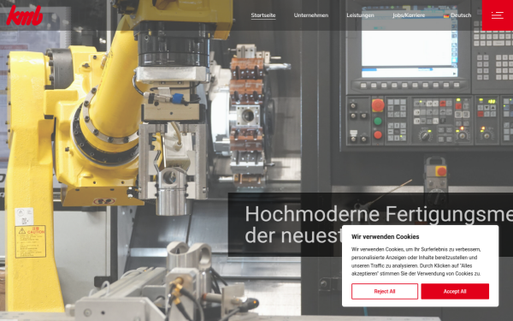The image size is (513, 321).
Task: Accept all cookies
Action: (x=455, y=291)
